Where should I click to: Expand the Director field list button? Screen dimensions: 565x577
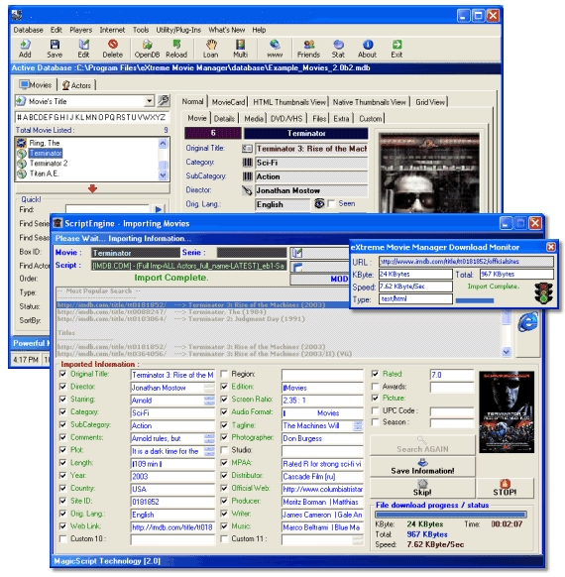coord(209,388)
